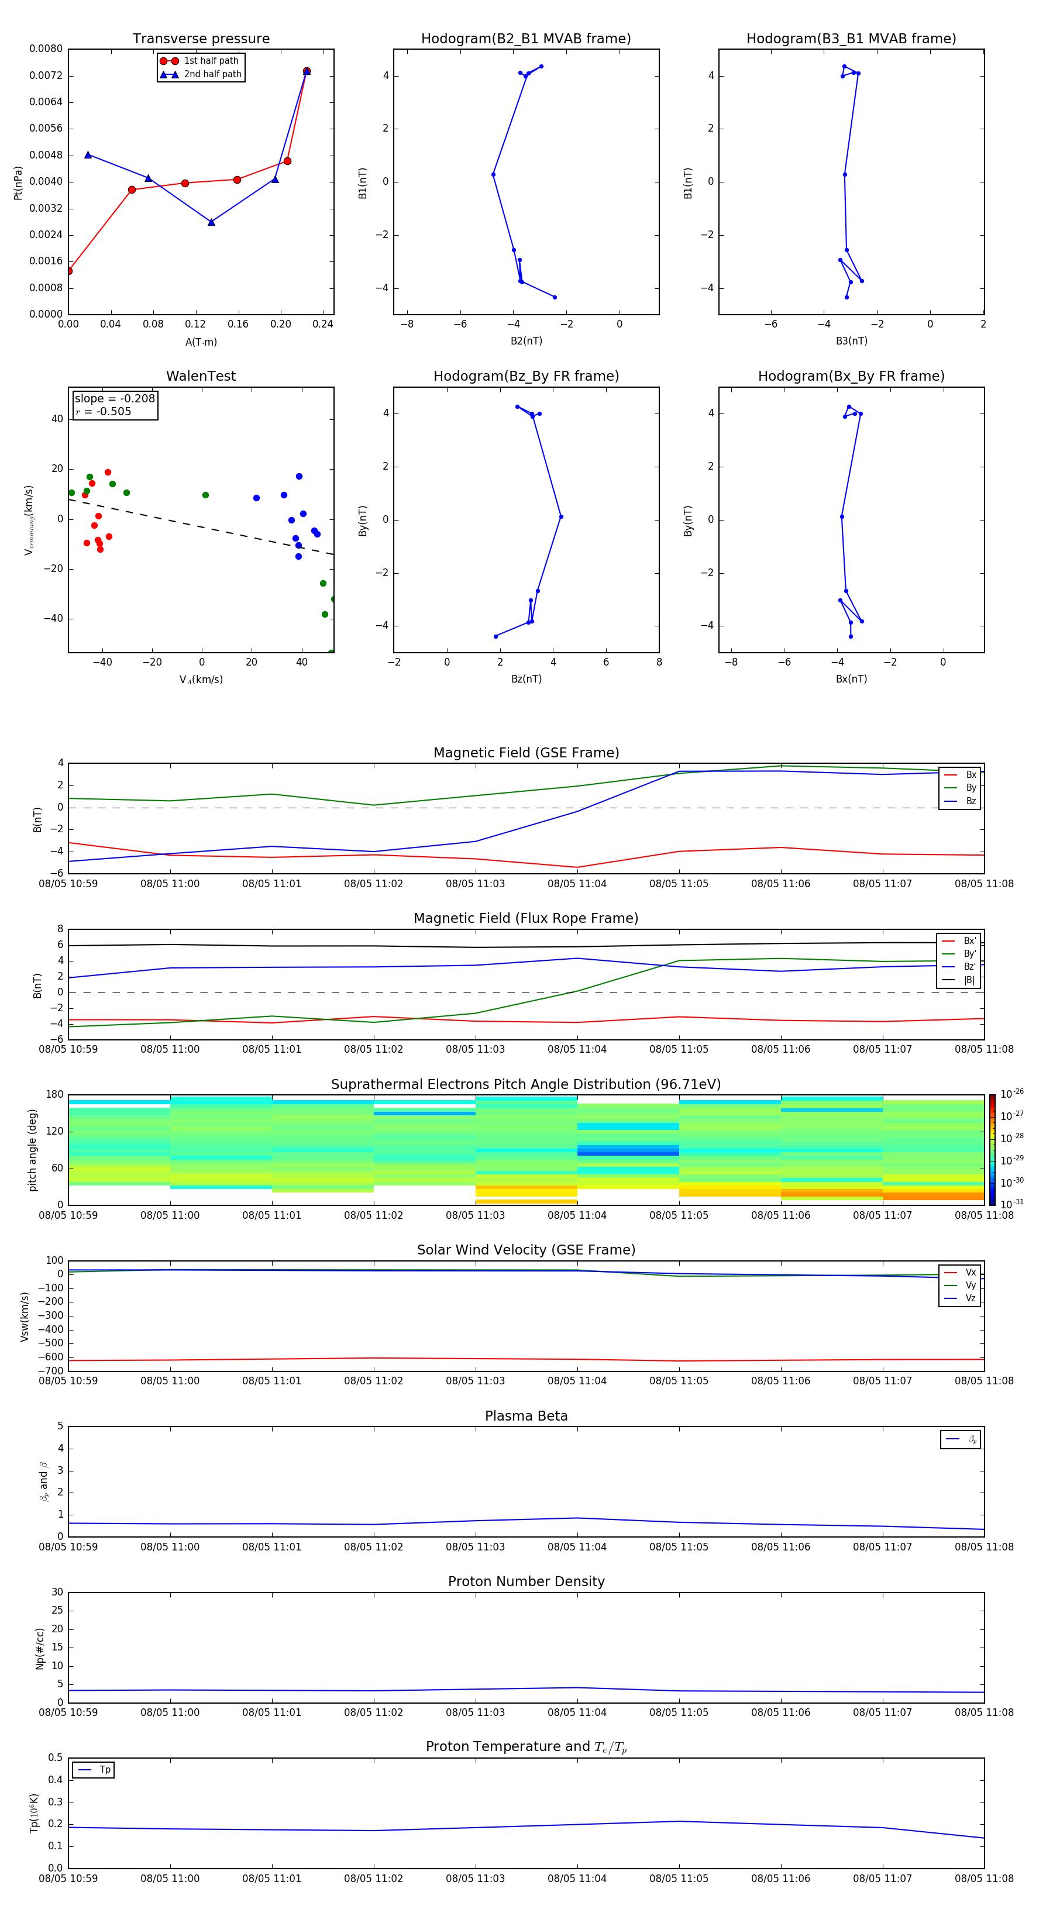Click the 'Vz' velocity legend entry
The width and height of the screenshot is (1053, 1930).
pyautogui.click(x=960, y=1298)
